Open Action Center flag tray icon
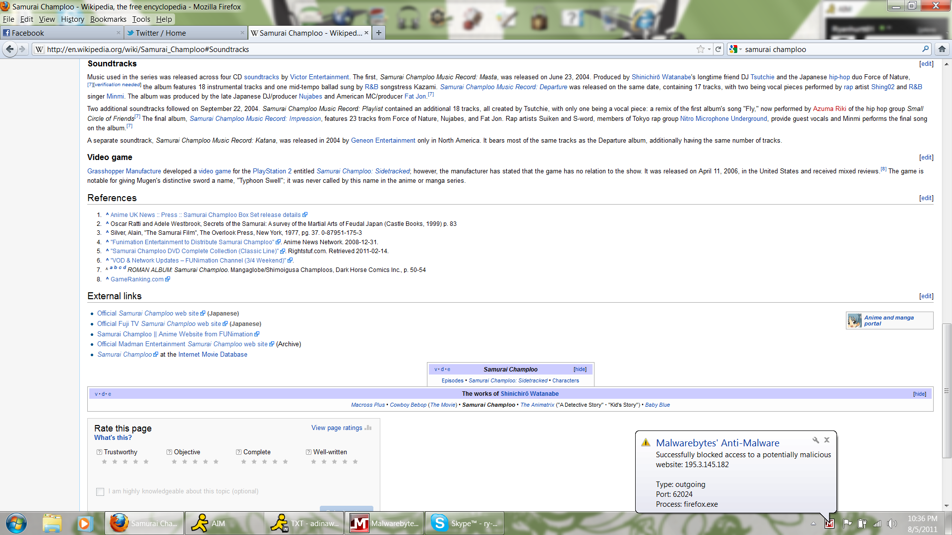 click(847, 524)
